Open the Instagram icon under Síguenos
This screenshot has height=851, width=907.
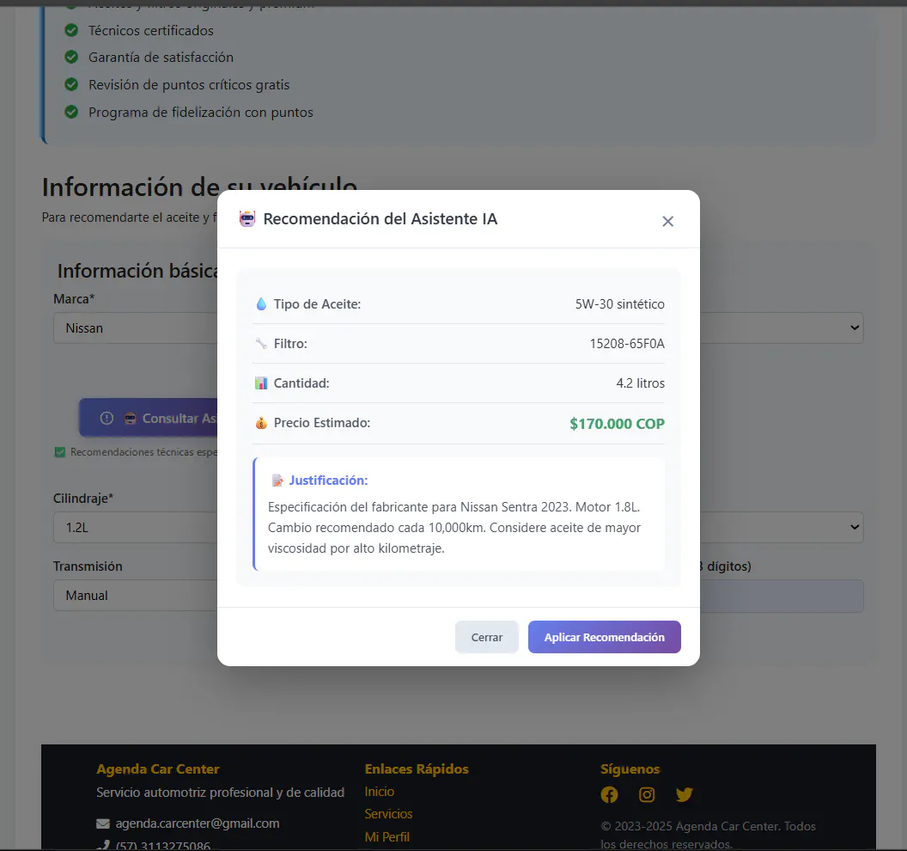pyautogui.click(x=647, y=795)
